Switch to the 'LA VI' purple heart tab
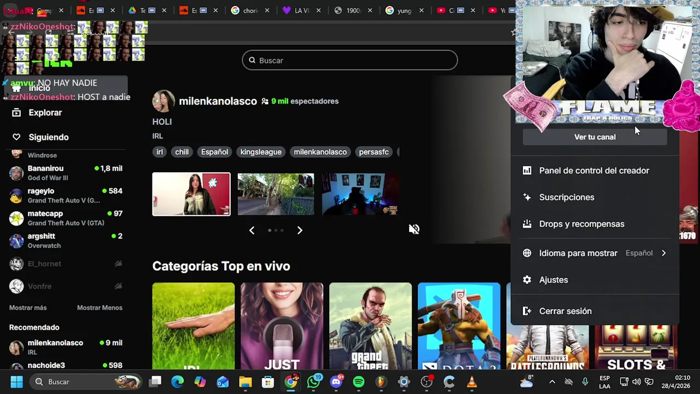This screenshot has height=394, width=700. [x=303, y=10]
